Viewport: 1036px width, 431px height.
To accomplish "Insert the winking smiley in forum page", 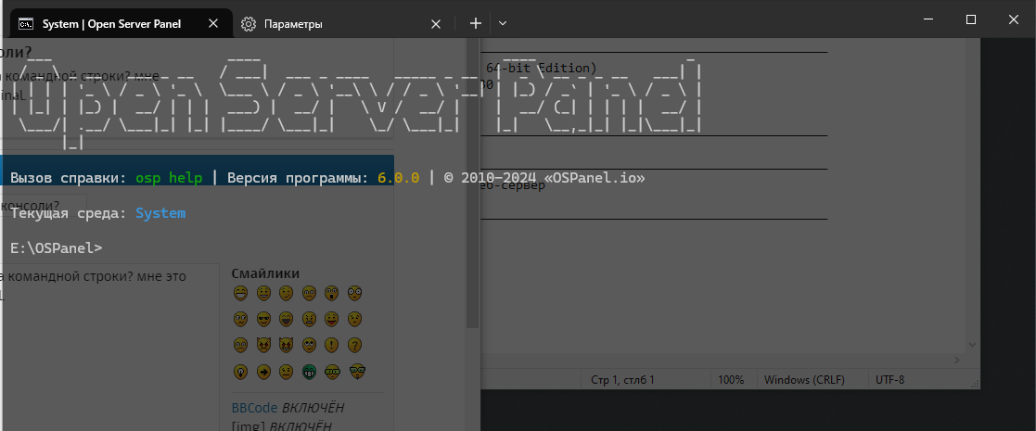I will 286,292.
